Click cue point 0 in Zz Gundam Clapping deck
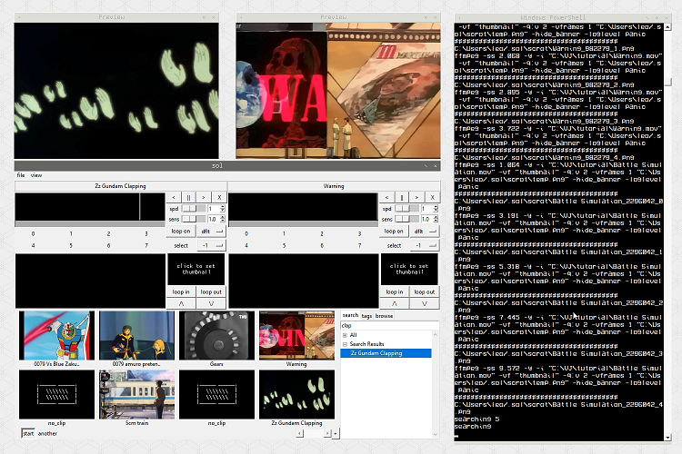This screenshot has height=454, width=682. [x=33, y=233]
